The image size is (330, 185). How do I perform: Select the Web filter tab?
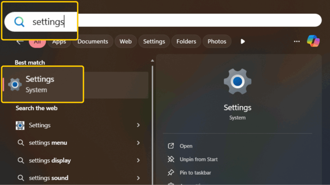point(125,41)
